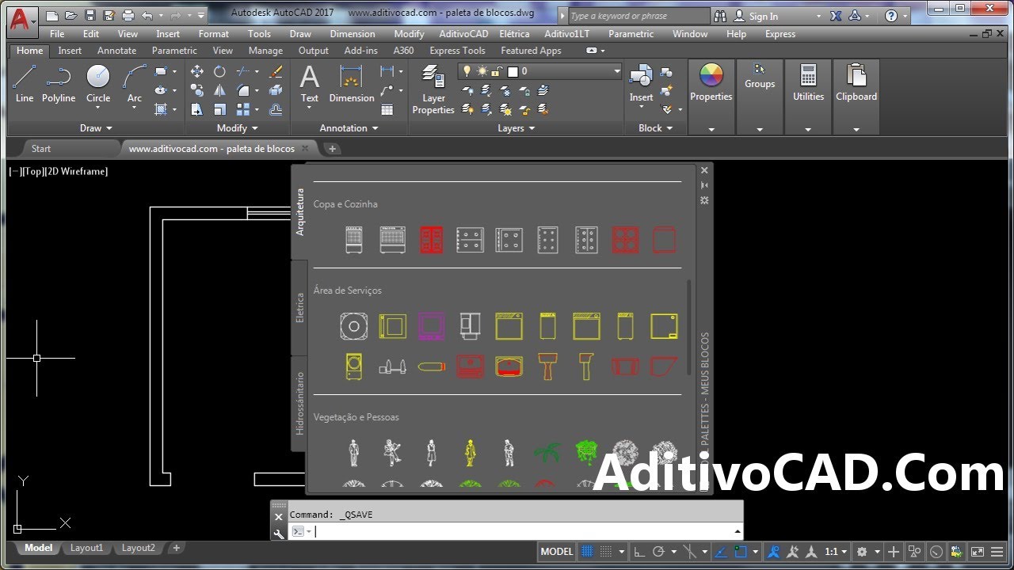Toggle the layer on/off lightbulb
1014x570 pixels.
pyautogui.click(x=468, y=71)
